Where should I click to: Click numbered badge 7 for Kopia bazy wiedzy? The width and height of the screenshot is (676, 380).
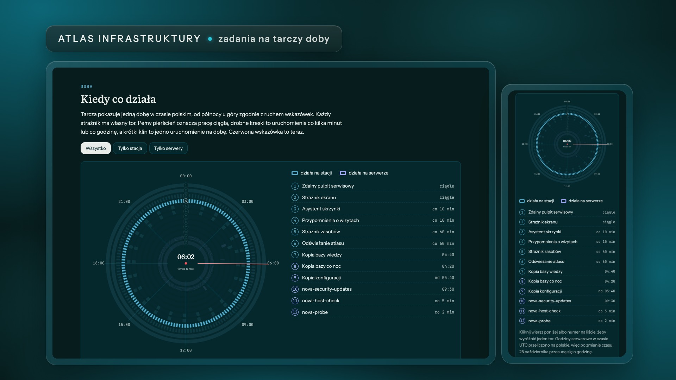click(295, 255)
